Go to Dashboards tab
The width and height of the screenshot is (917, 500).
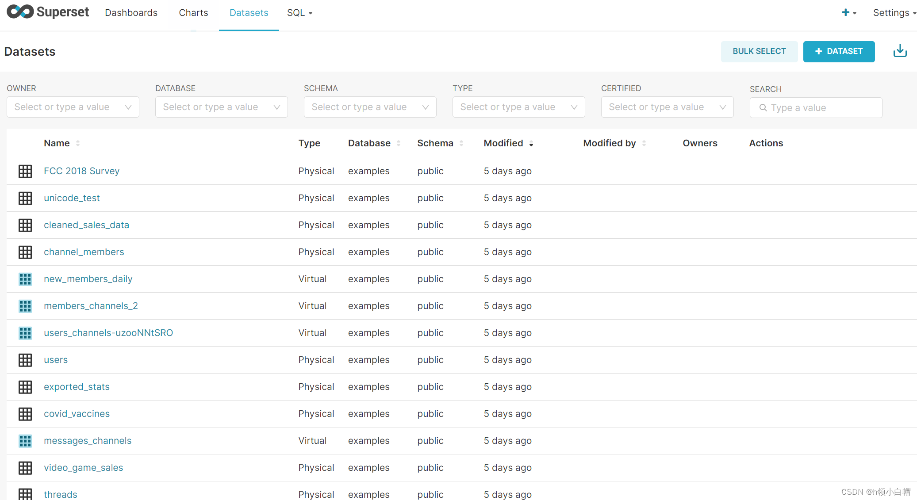click(x=131, y=13)
